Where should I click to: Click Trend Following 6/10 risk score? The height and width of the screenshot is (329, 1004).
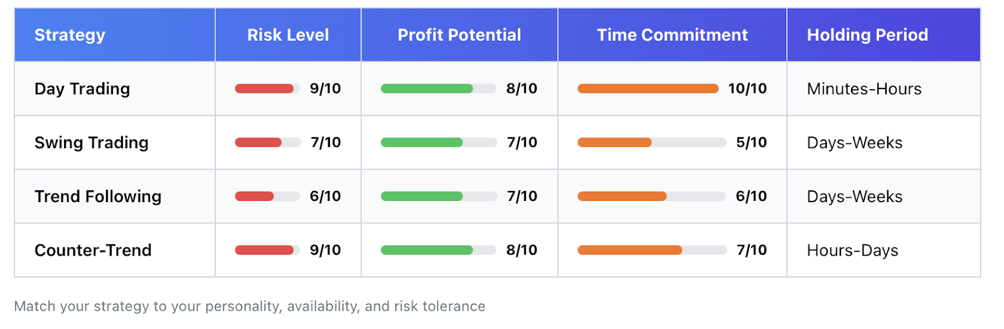click(325, 197)
